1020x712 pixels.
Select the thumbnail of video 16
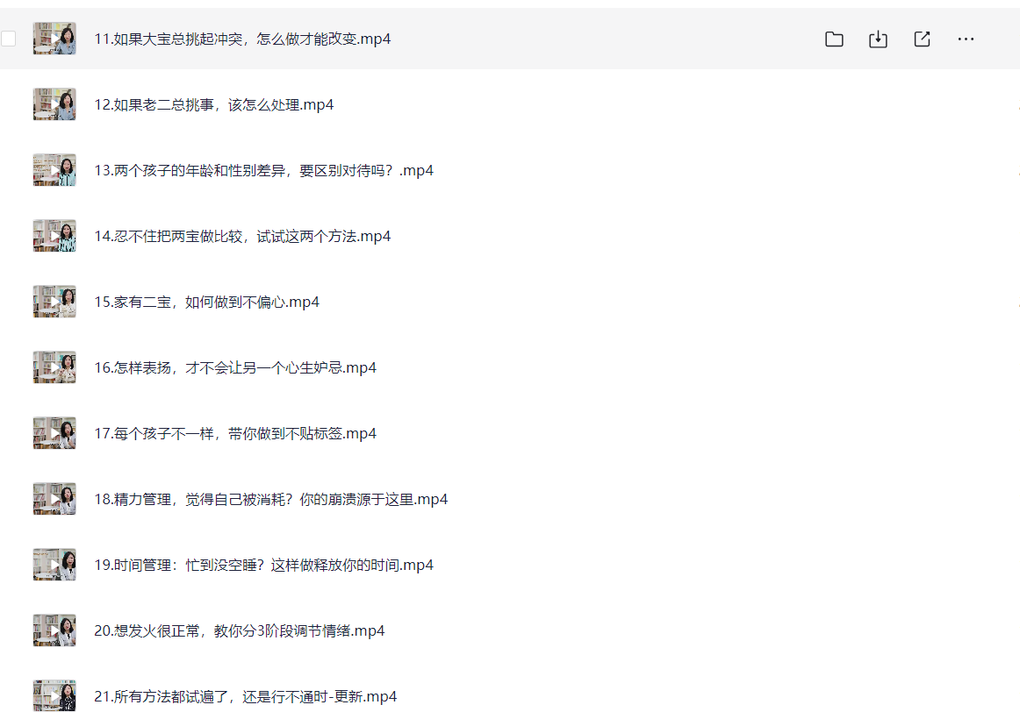[x=54, y=367]
